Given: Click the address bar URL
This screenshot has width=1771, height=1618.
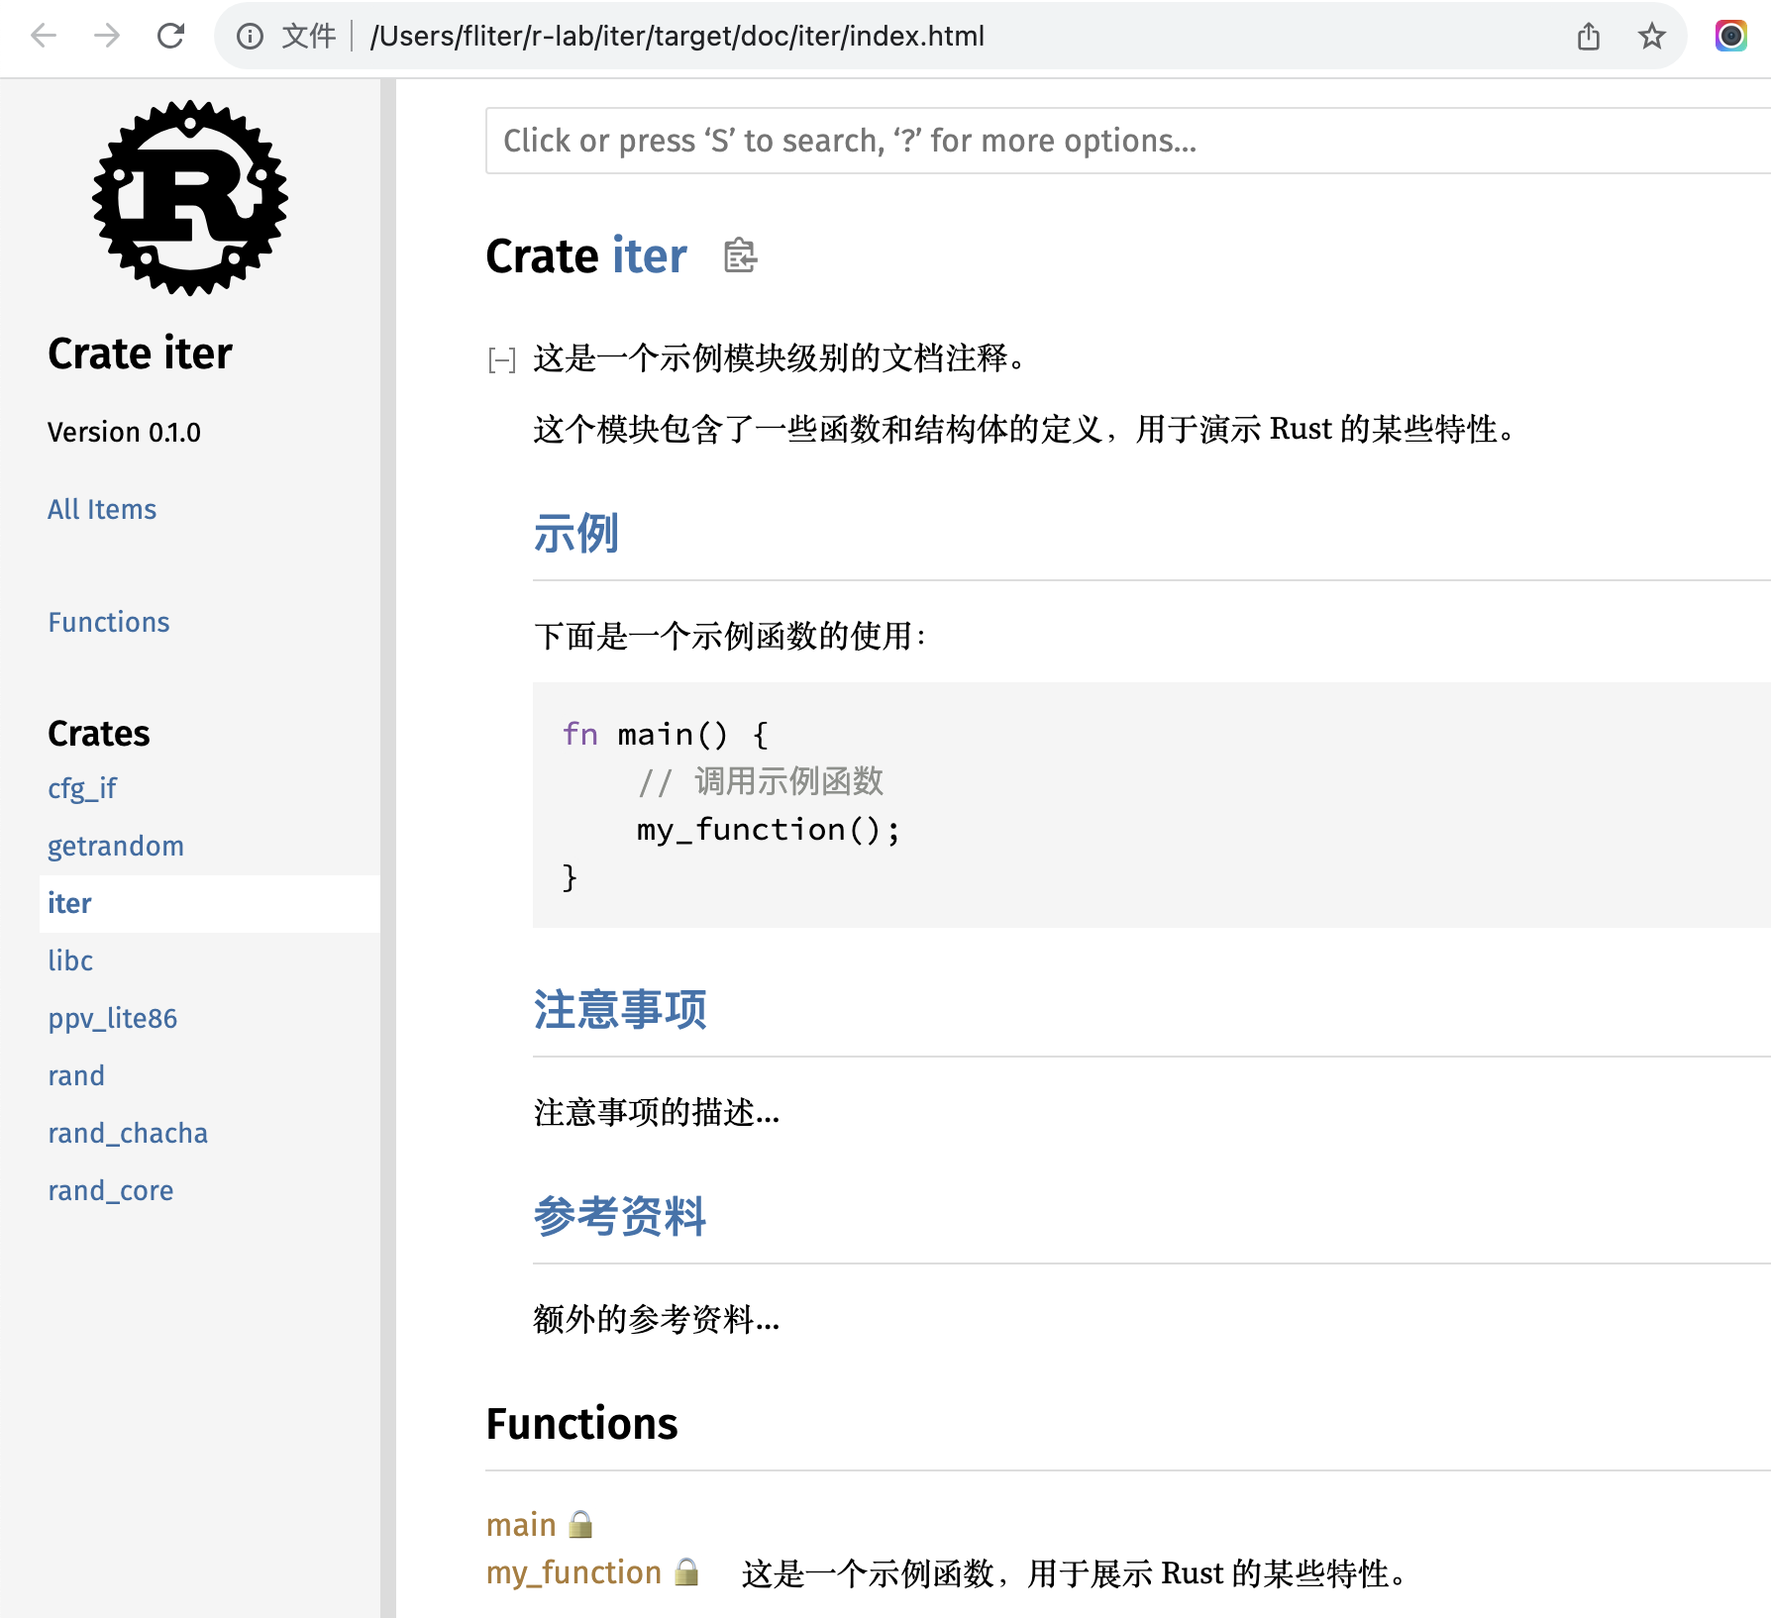Looking at the screenshot, I should pyautogui.click(x=677, y=37).
